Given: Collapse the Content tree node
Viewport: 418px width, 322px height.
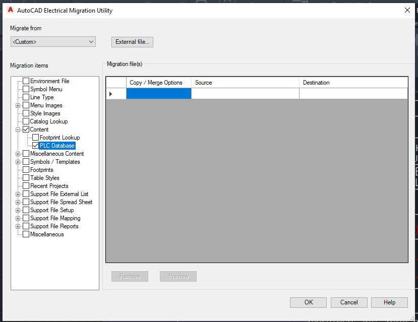Looking at the screenshot, I should coord(18,130).
